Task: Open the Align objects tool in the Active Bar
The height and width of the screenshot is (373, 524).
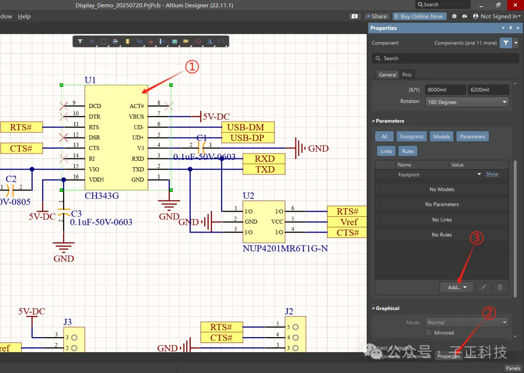Action: pyautogui.click(x=115, y=41)
